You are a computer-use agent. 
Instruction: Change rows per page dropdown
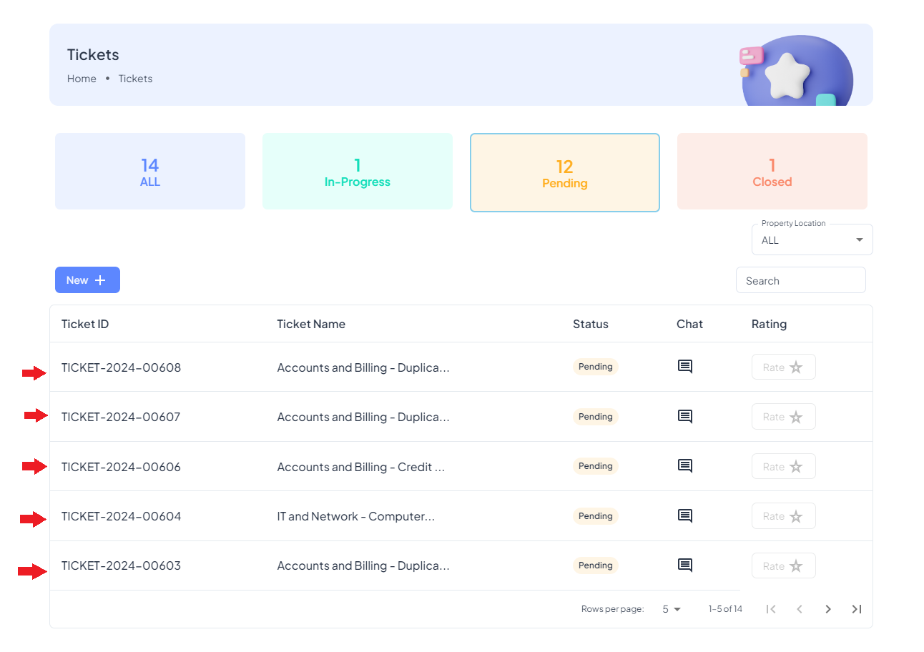point(671,609)
